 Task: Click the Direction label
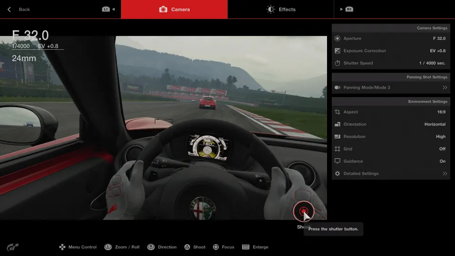click(167, 247)
